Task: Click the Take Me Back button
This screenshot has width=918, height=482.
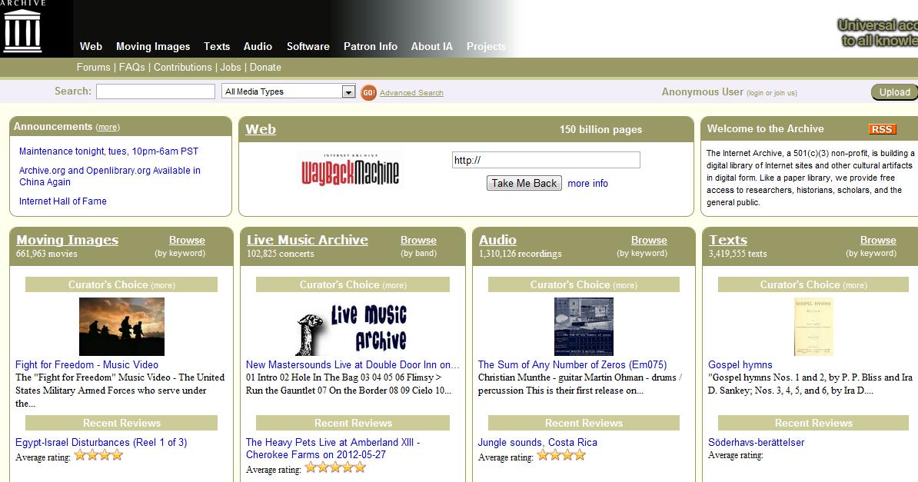Action: click(524, 183)
